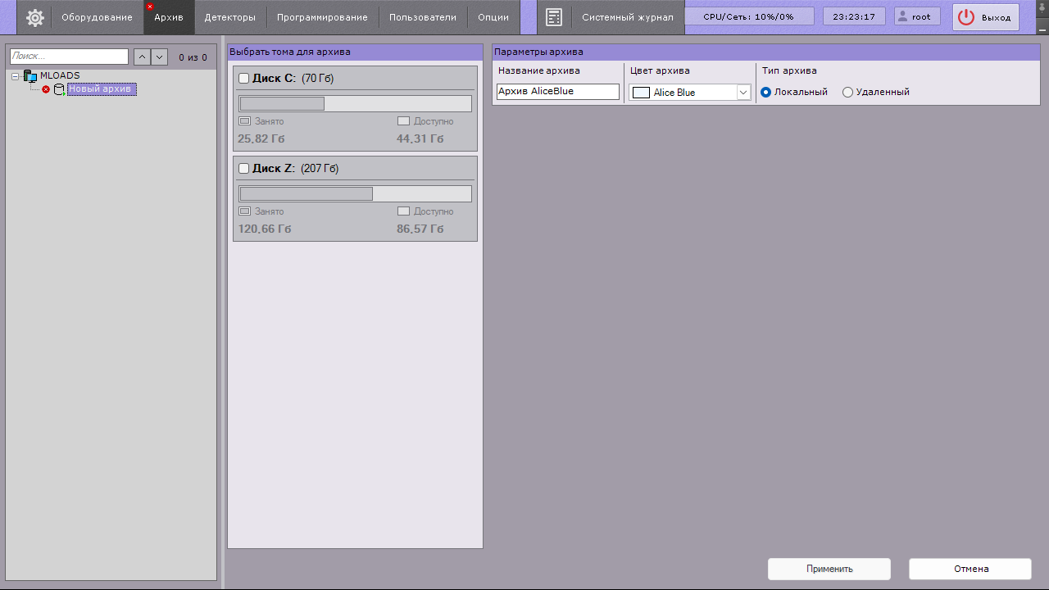Click the 23:23:17 clock display
Image resolution: width=1049 pixels, height=590 pixels.
854,16
